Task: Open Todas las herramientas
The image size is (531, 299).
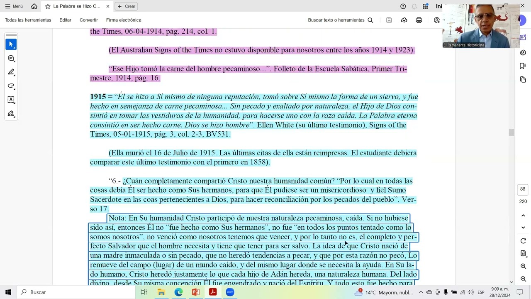Action: tap(28, 20)
